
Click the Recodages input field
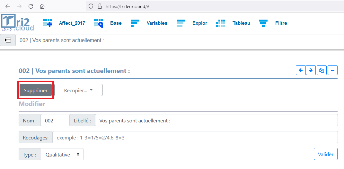[x=195, y=138]
